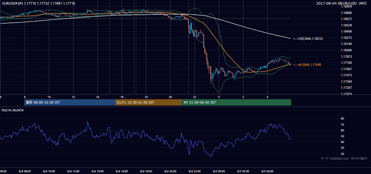Click hour tick 14 under the price chart
Screen dimensions: 371x174
(x=98, y=97)
